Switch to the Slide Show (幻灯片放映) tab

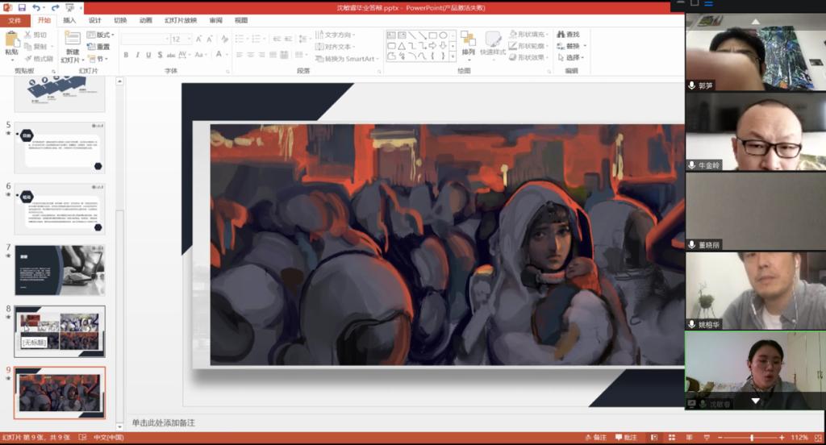181,20
